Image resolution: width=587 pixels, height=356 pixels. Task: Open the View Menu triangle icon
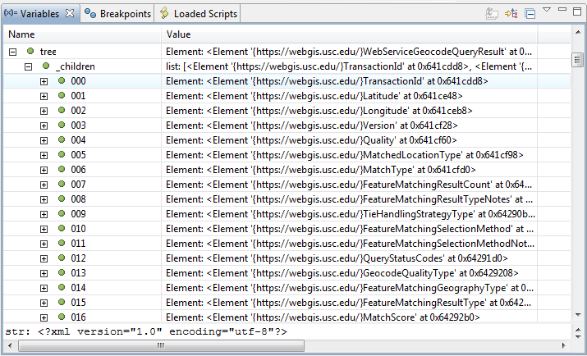(x=547, y=10)
